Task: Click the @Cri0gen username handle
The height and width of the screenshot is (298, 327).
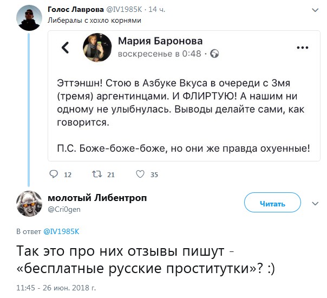Action: coord(64,209)
